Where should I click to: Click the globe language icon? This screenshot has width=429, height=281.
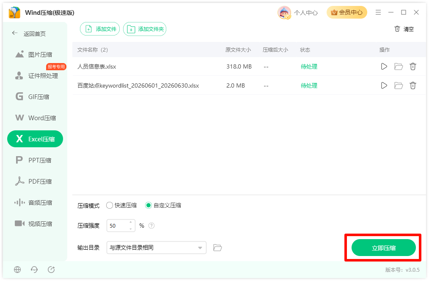pos(17,270)
